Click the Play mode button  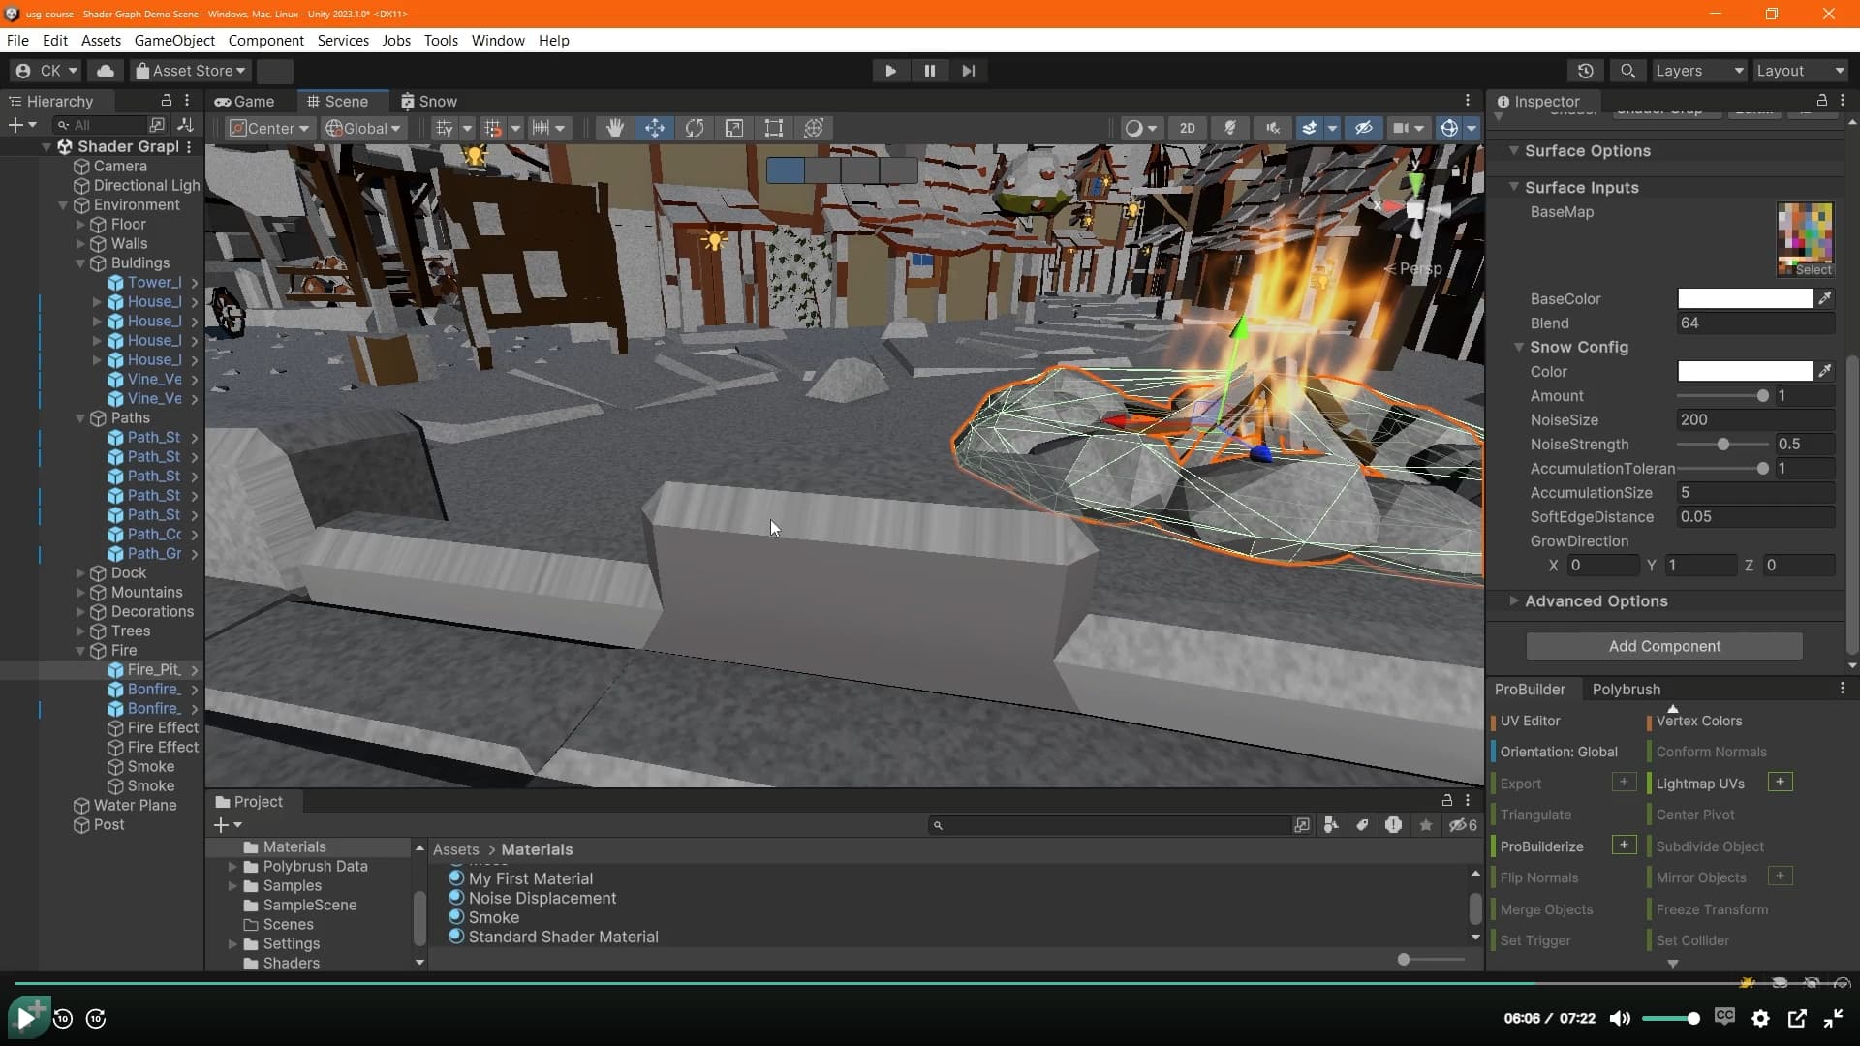[890, 71]
